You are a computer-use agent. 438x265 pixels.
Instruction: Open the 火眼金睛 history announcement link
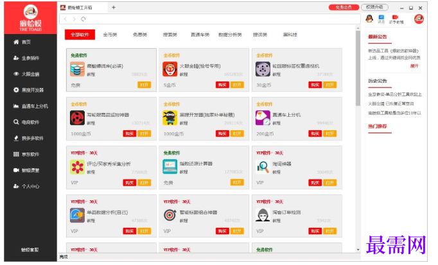click(390, 104)
